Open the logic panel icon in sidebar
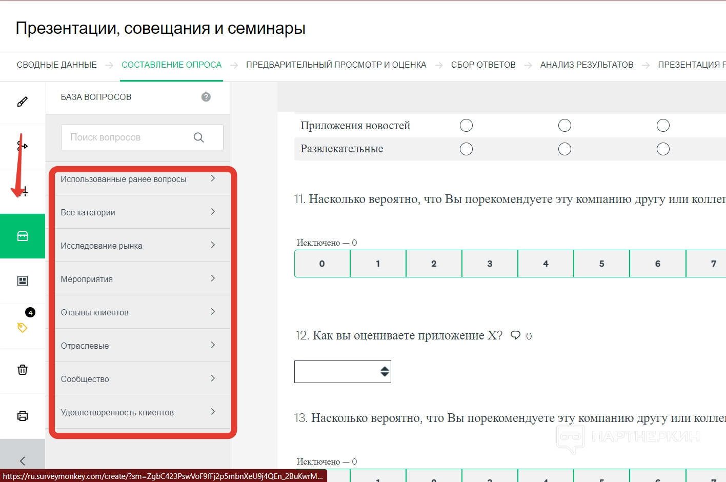 [23, 146]
